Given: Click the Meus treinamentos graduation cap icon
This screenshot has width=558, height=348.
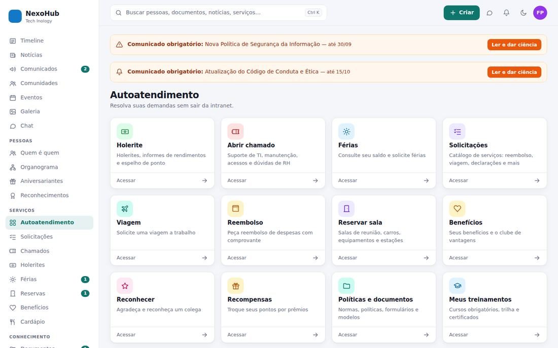Looking at the screenshot, I should click(457, 286).
